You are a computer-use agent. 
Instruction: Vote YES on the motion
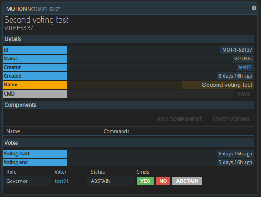coord(145,181)
